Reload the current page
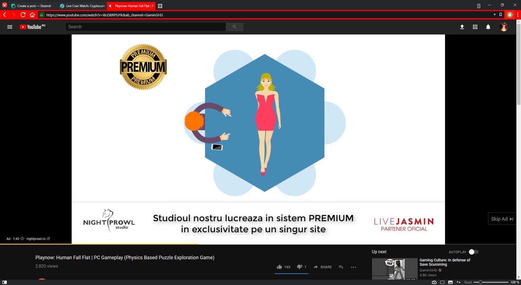The height and width of the screenshot is (285, 521). click(23, 14)
